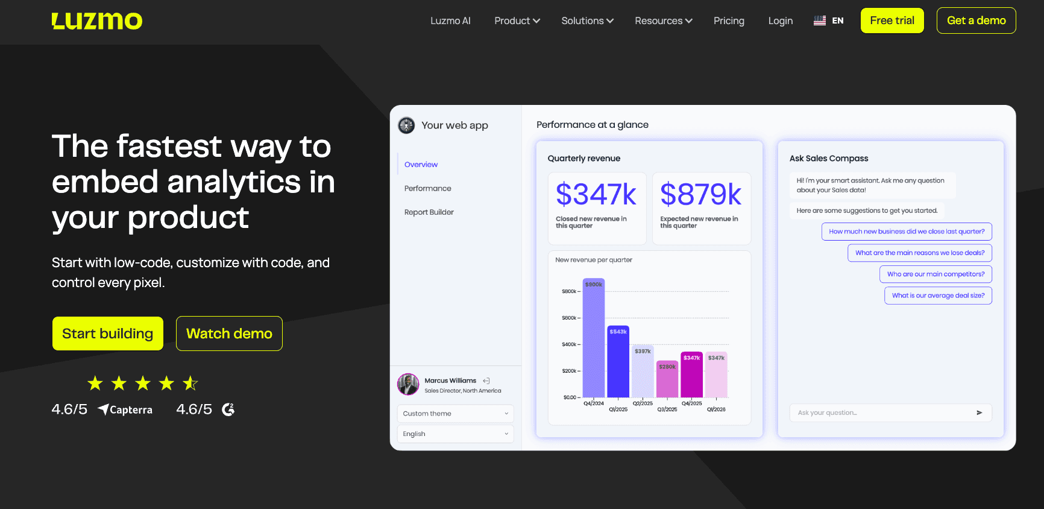
Task: Click the EN language selector text
Action: 838,21
